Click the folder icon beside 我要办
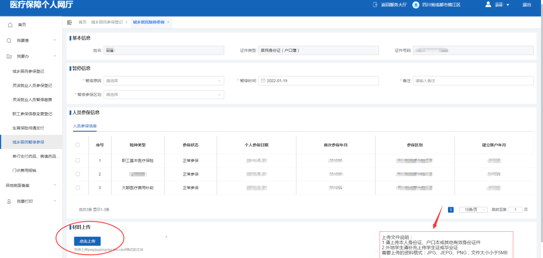 click(10, 56)
